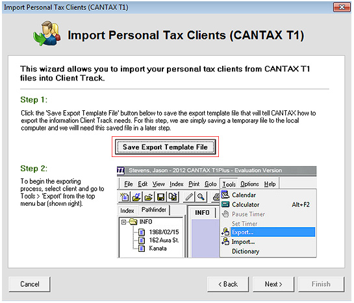Click the Save floppy disk toolbar icon
Image resolution: width=354 pixels, height=303 pixels.
[160, 197]
